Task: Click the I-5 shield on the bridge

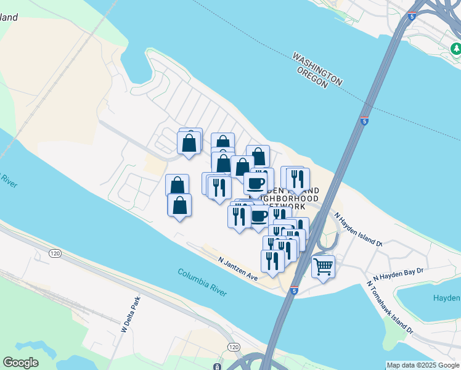Action: [x=364, y=121]
